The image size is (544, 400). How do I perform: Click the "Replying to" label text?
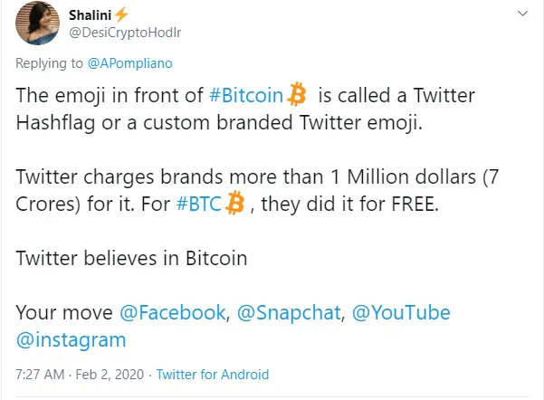[51, 63]
